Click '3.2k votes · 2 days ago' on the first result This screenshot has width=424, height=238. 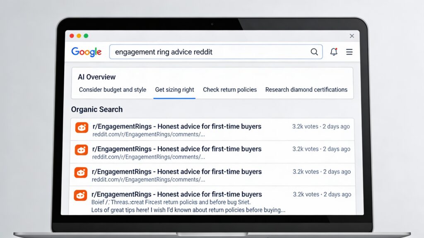pos(321,126)
